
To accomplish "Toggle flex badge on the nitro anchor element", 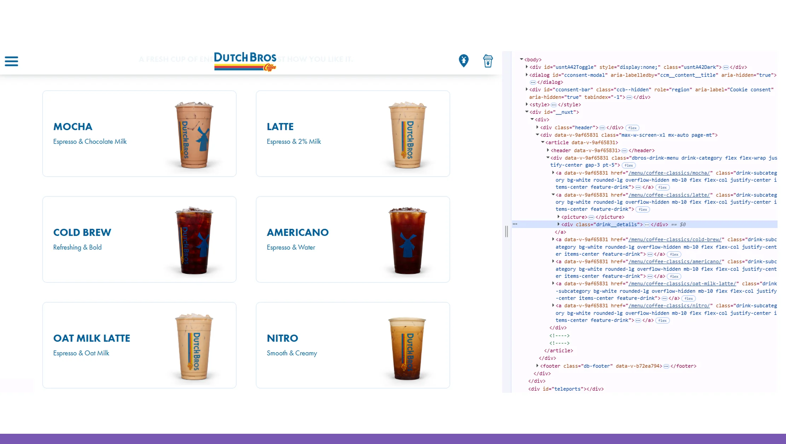I will point(663,320).
